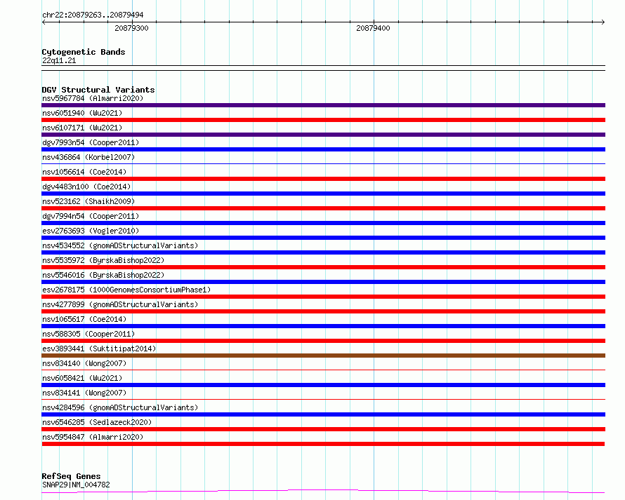Select the red bar under nsv6546285
Screen dimensions: 625x500
coord(323,429)
